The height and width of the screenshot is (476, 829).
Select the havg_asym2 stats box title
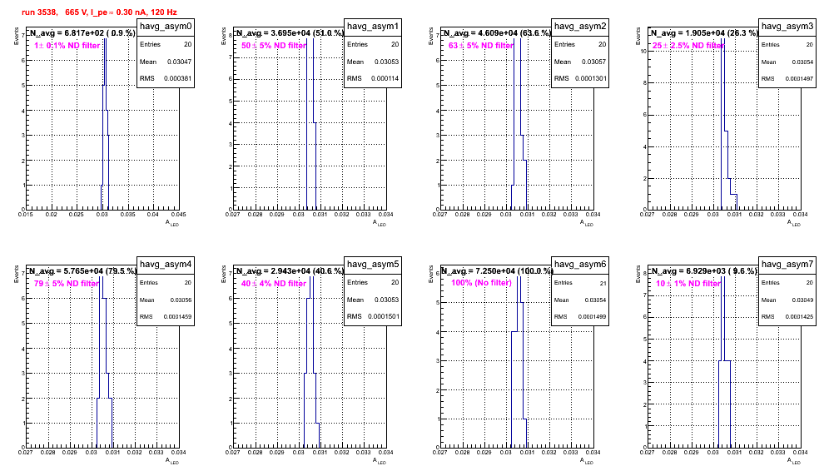[580, 27]
